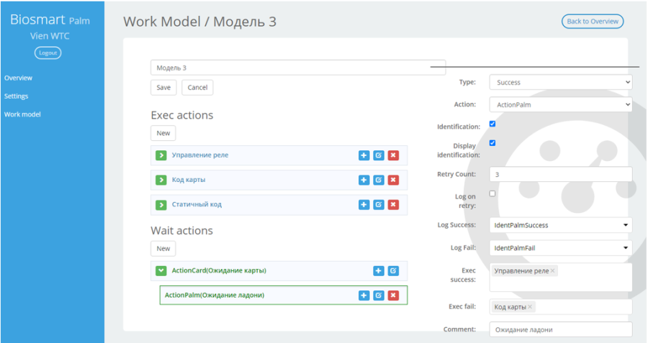Click the Save button
The height and width of the screenshot is (343, 648).
point(163,88)
